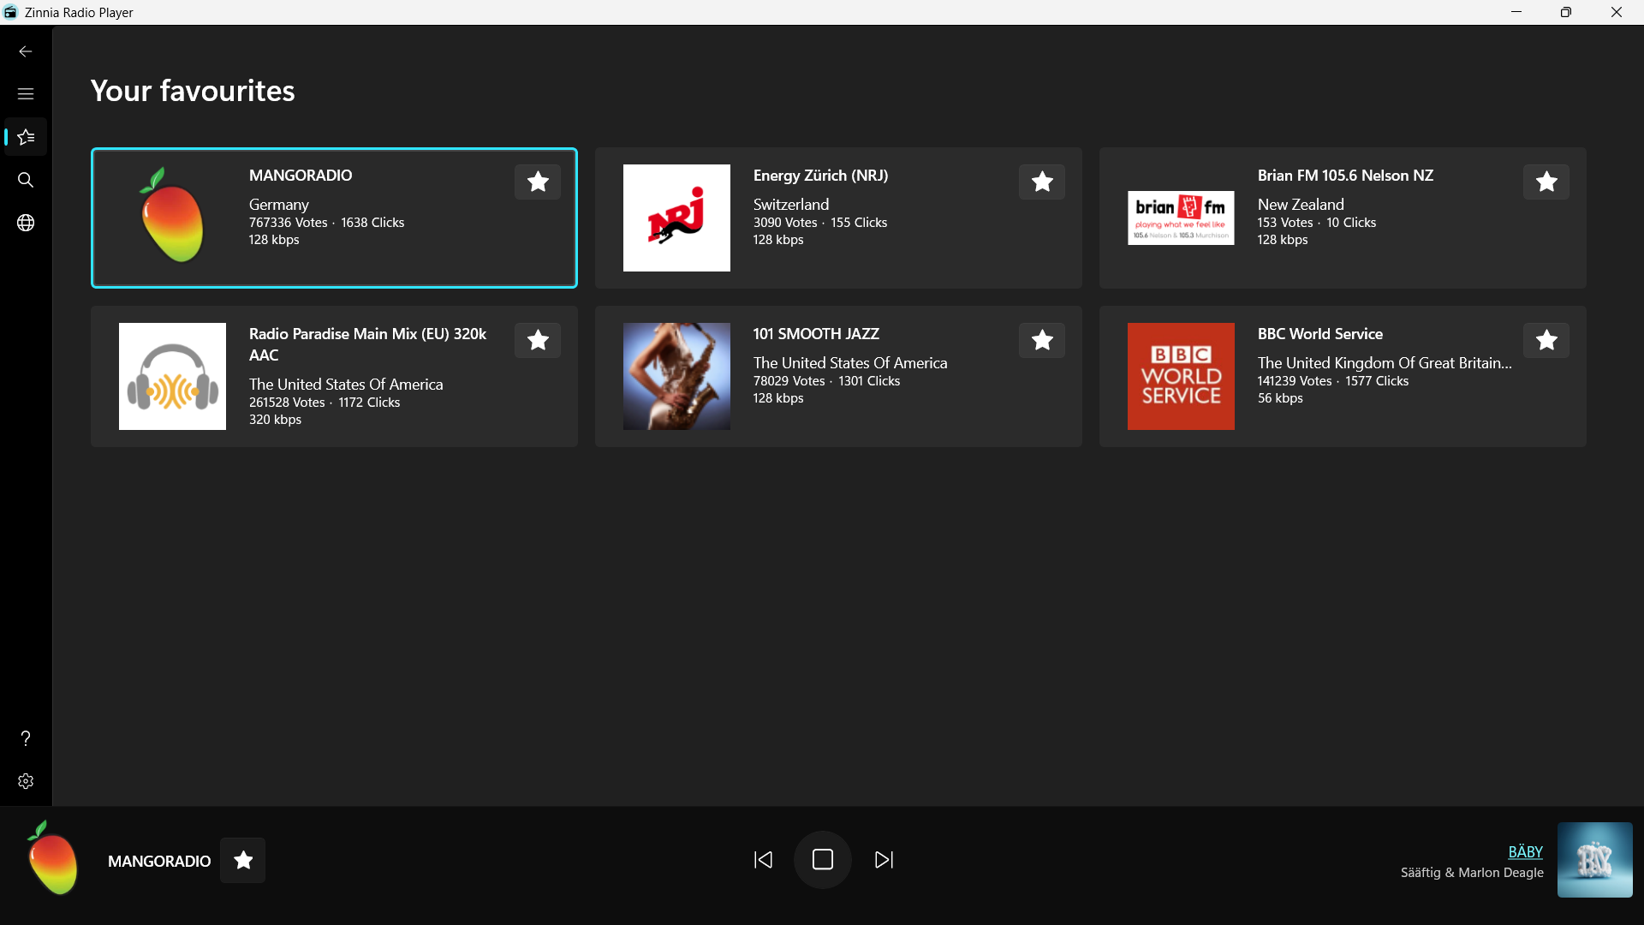Restore down the Zinnia window

(1566, 12)
